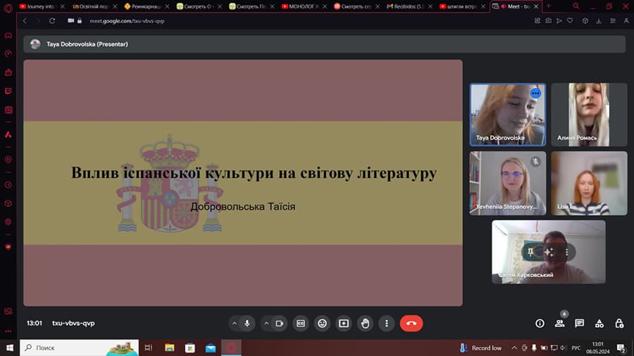
Task: Open the emoji reactions button
Action: 323,324
